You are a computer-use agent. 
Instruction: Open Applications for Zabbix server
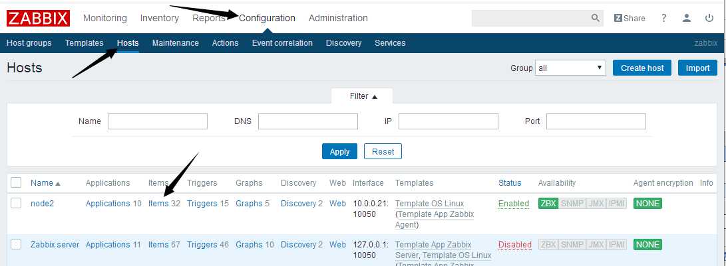(108, 244)
